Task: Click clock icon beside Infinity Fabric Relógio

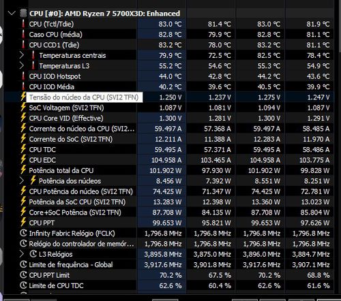Action: pos(23,233)
